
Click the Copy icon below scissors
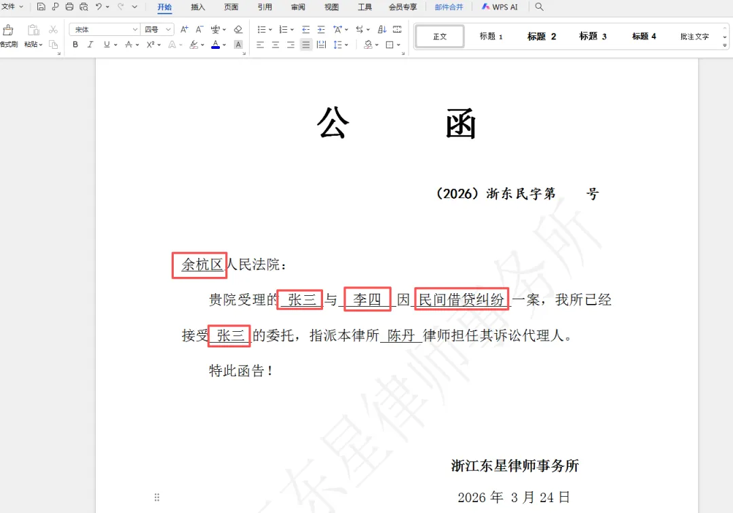pyautogui.click(x=54, y=44)
